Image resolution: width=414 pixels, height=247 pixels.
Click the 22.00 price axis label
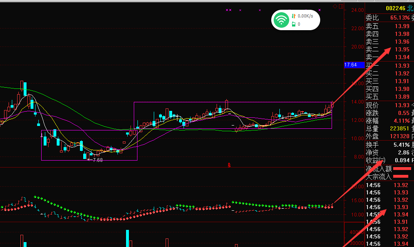[x=357, y=28]
